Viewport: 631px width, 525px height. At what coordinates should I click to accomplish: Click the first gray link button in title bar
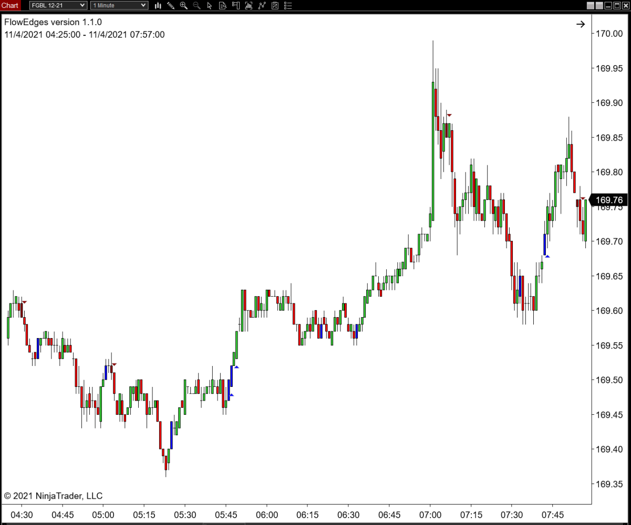tap(591, 6)
